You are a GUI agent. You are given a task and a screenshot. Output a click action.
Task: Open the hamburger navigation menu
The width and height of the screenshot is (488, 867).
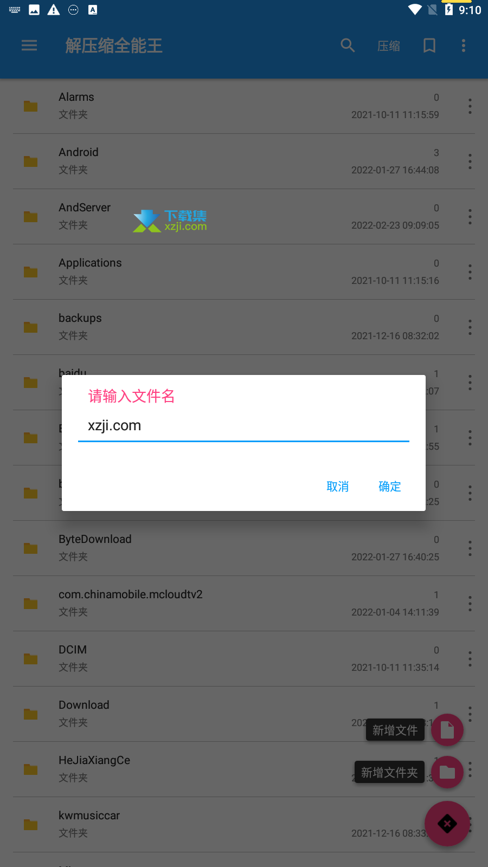(x=29, y=46)
